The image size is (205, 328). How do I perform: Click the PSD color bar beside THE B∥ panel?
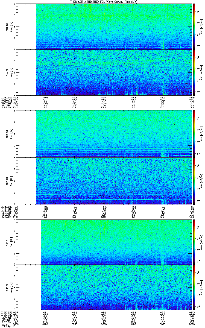194,288
